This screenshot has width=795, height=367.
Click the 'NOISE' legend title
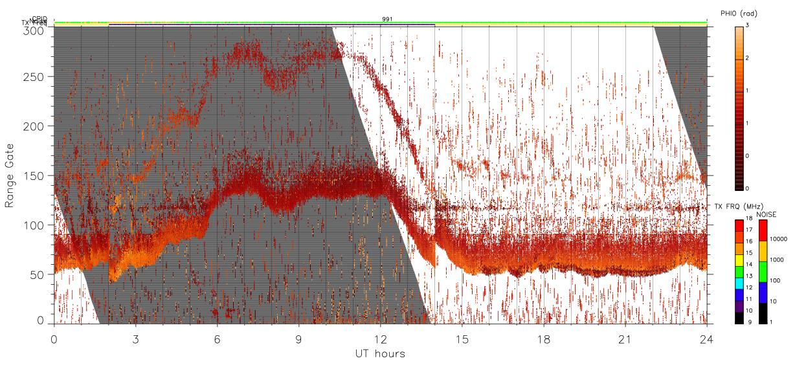(766, 214)
